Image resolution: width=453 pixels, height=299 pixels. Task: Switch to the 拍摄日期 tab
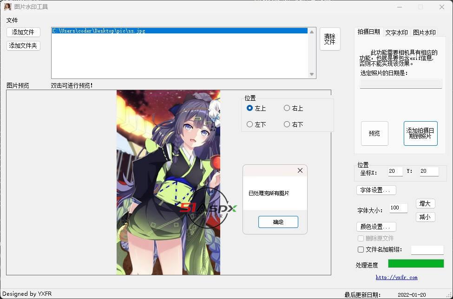[368, 32]
